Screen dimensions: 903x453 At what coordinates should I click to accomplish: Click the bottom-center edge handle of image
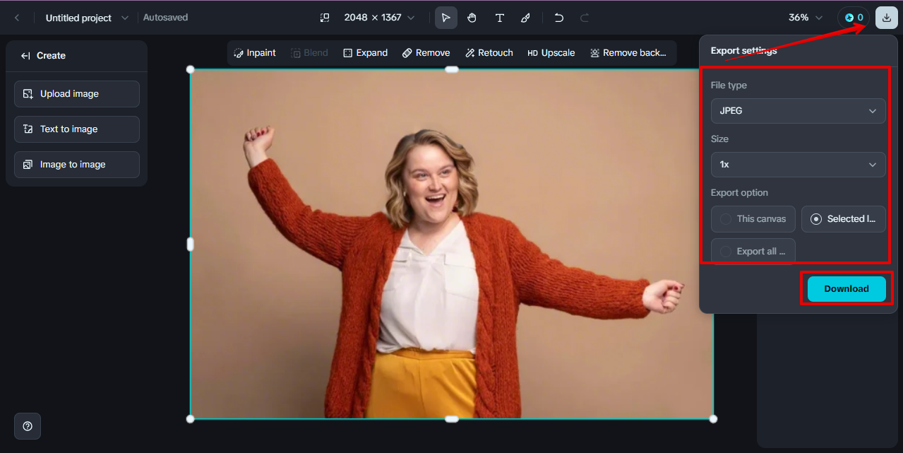452,419
